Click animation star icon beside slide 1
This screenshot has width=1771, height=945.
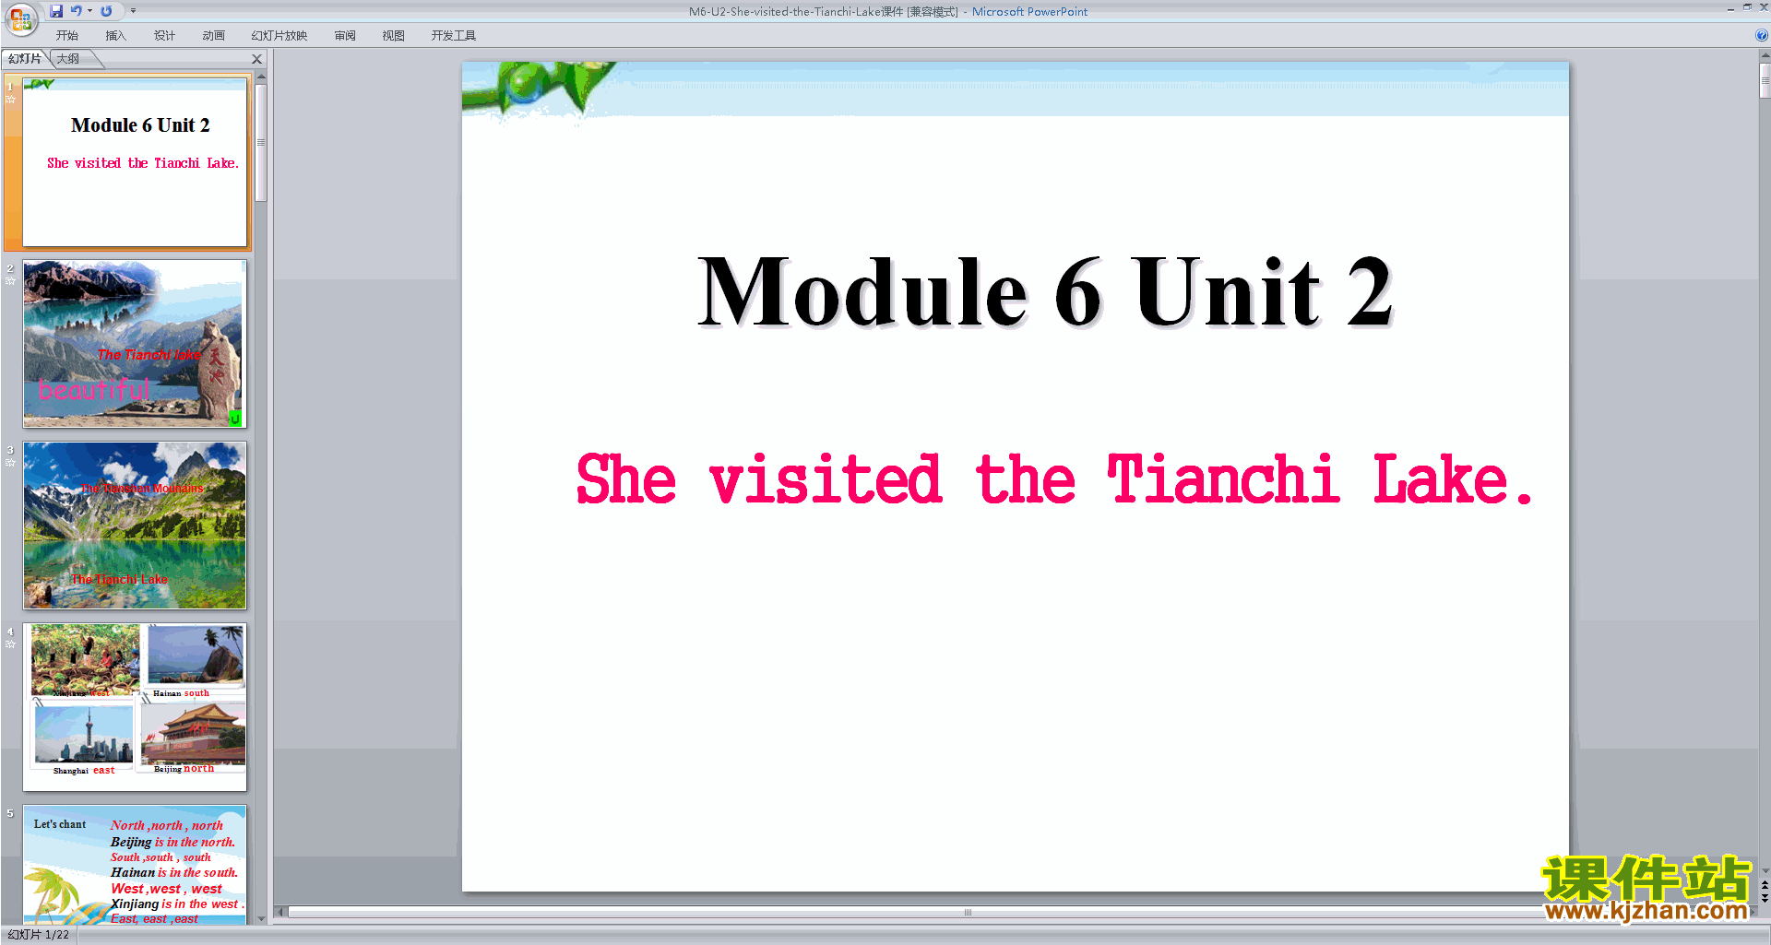(x=10, y=99)
